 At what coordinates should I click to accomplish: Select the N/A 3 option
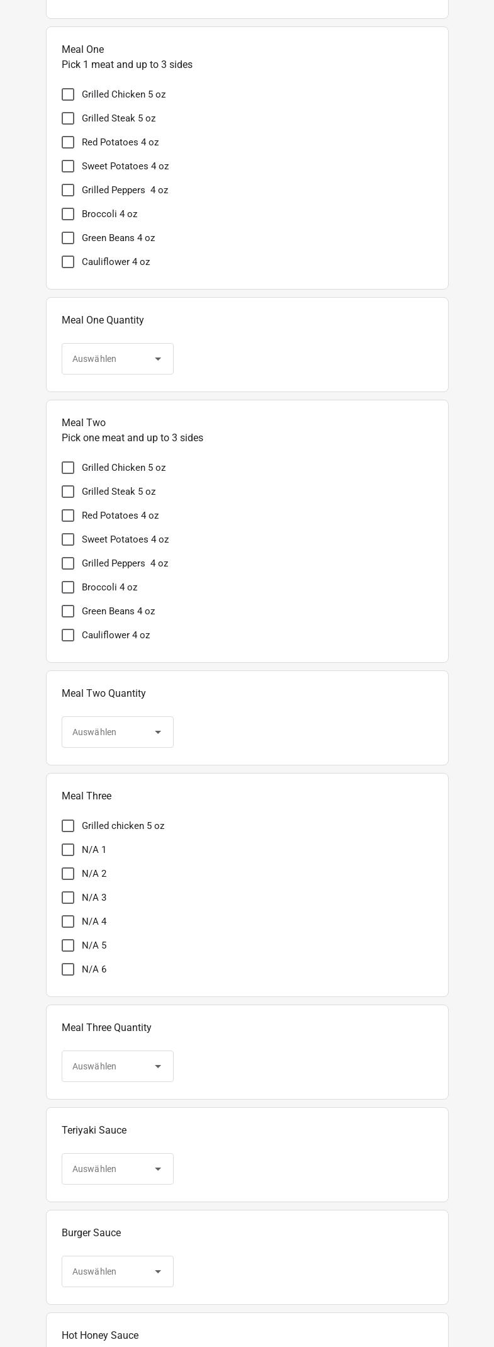click(x=68, y=898)
